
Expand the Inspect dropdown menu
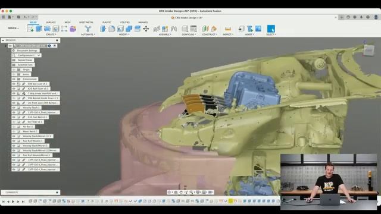[228, 34]
